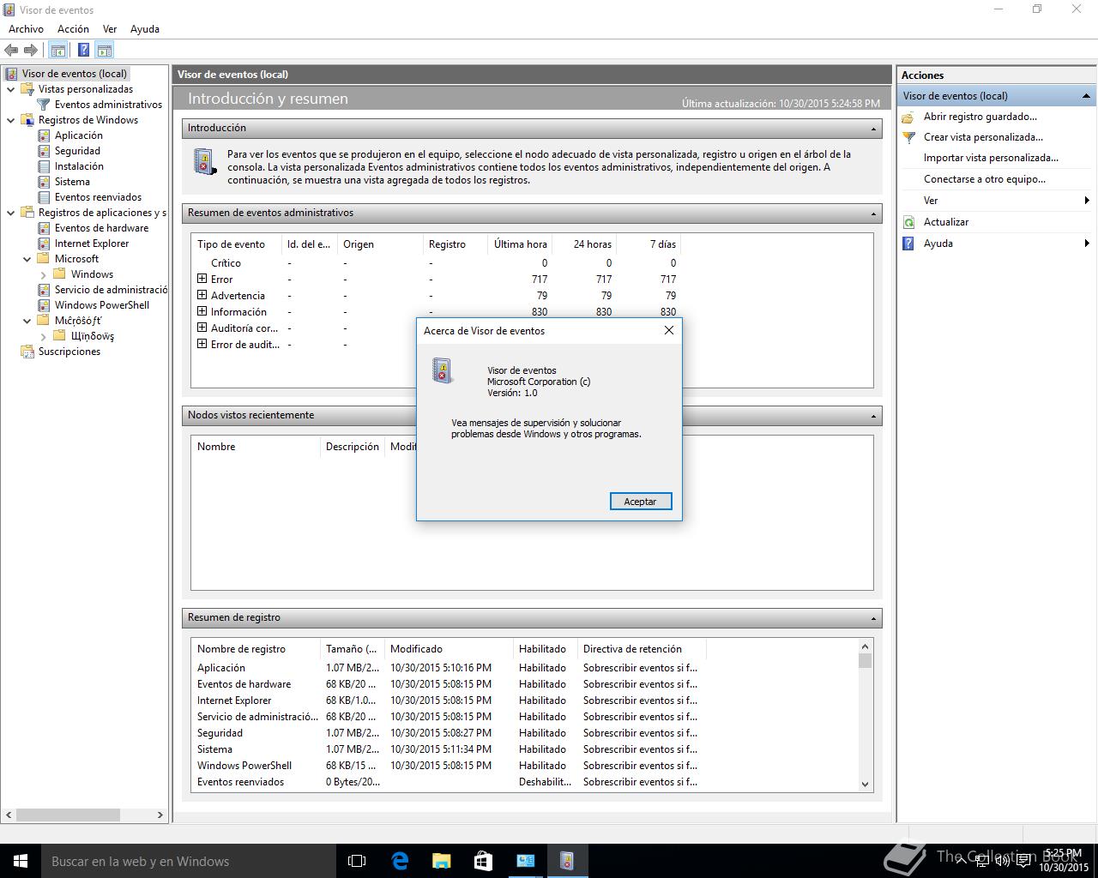The width and height of the screenshot is (1098, 878).
Task: Select Eventos reenviados in the tree
Action: tap(98, 197)
